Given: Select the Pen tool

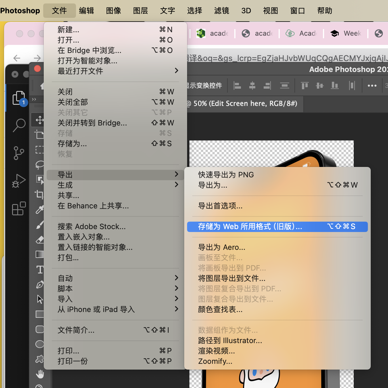Looking at the screenshot, I should (39, 284).
